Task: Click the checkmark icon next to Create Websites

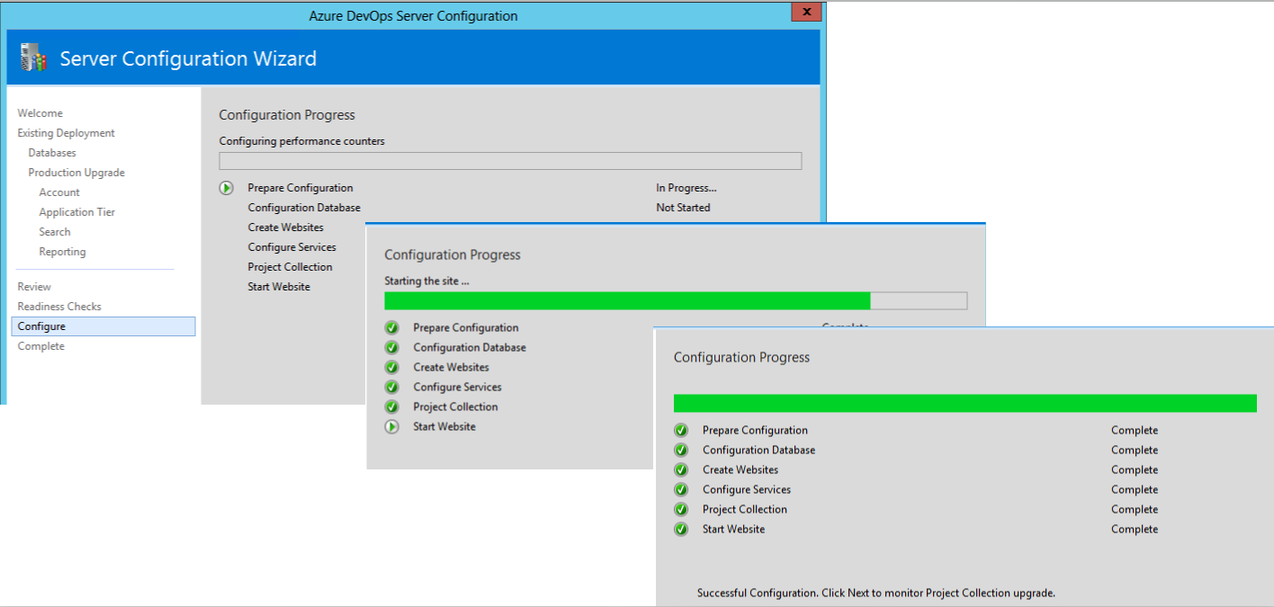Action: coord(681,469)
